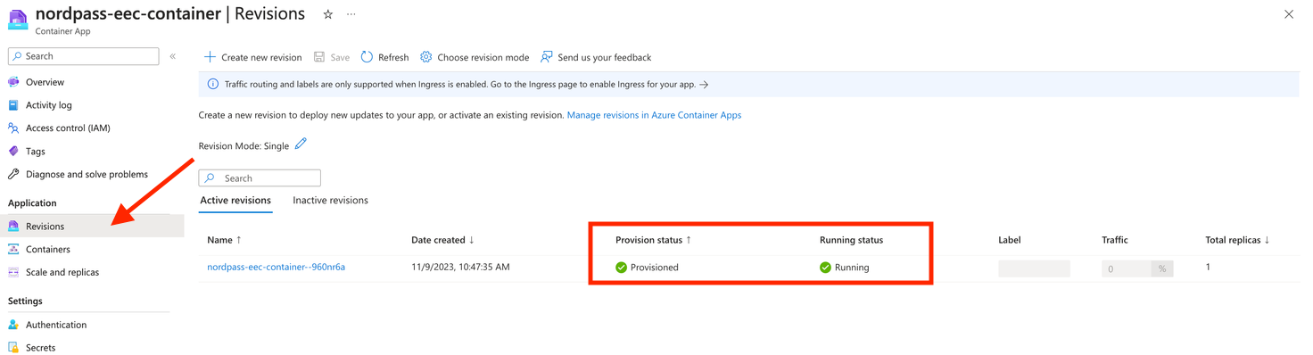Close the Revisions blade
The height and width of the screenshot is (355, 1313).
click(1289, 14)
